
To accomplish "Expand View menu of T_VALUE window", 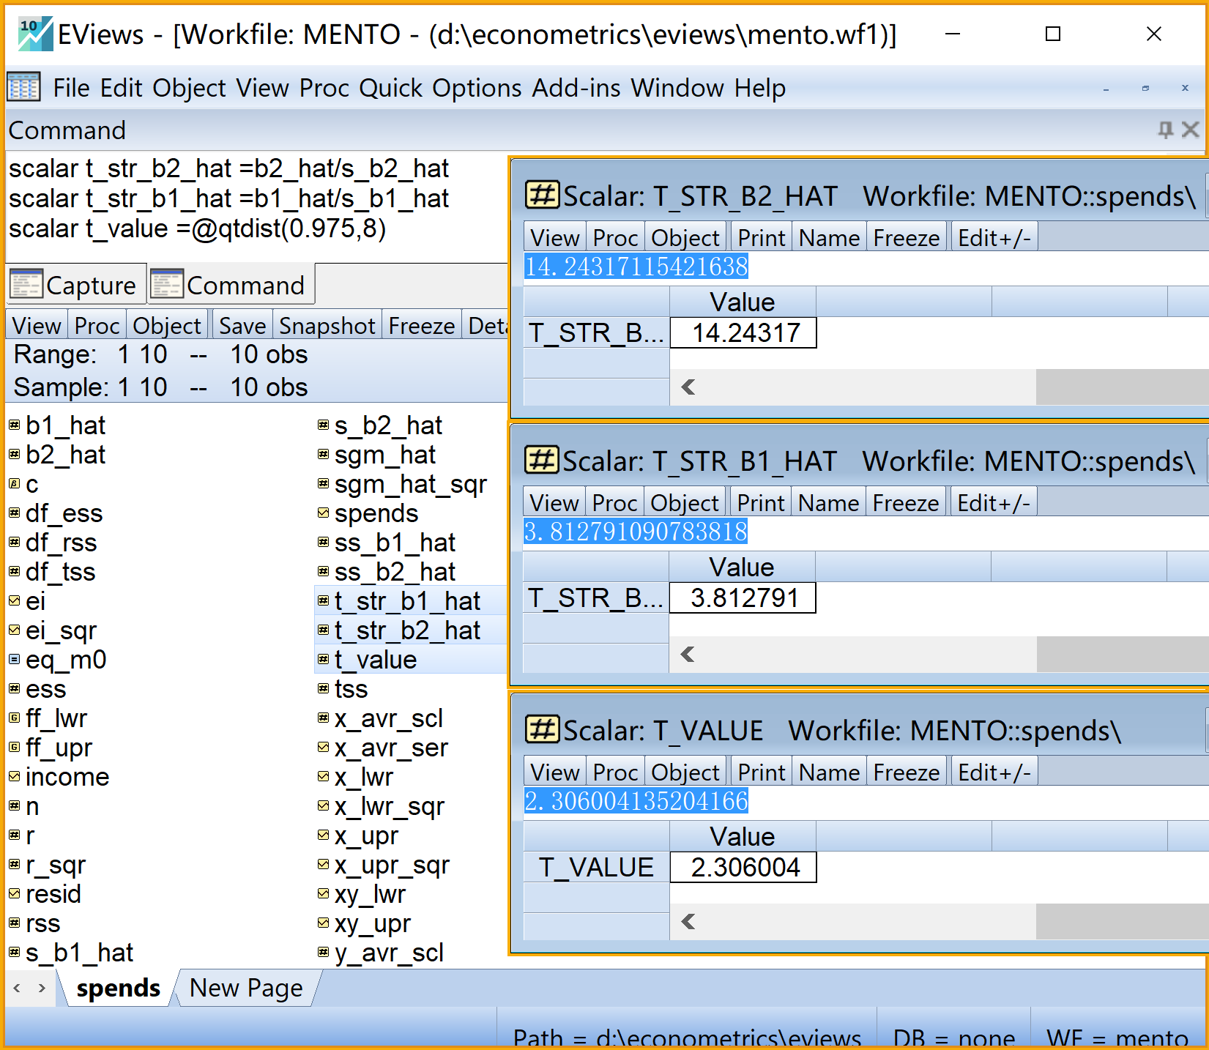I will [x=554, y=772].
